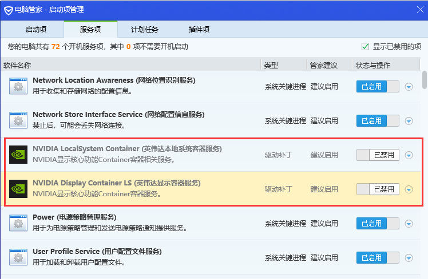The image size is (428, 279).
Task: Click the 状态与操作 column header
Action: pyautogui.click(x=386, y=65)
